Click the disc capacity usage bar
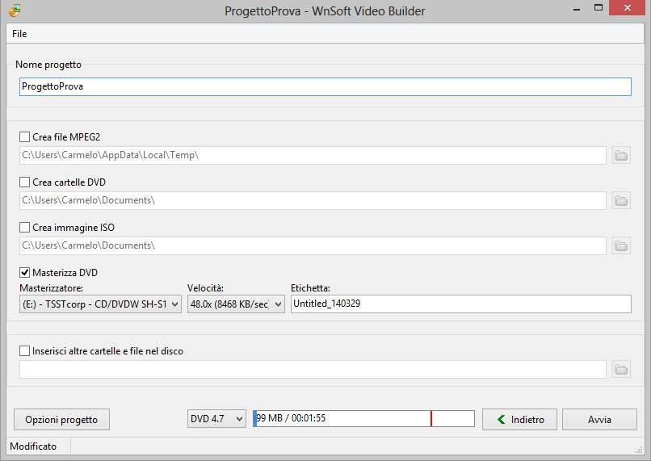Viewport: 651px width, 461px height. pos(363,418)
